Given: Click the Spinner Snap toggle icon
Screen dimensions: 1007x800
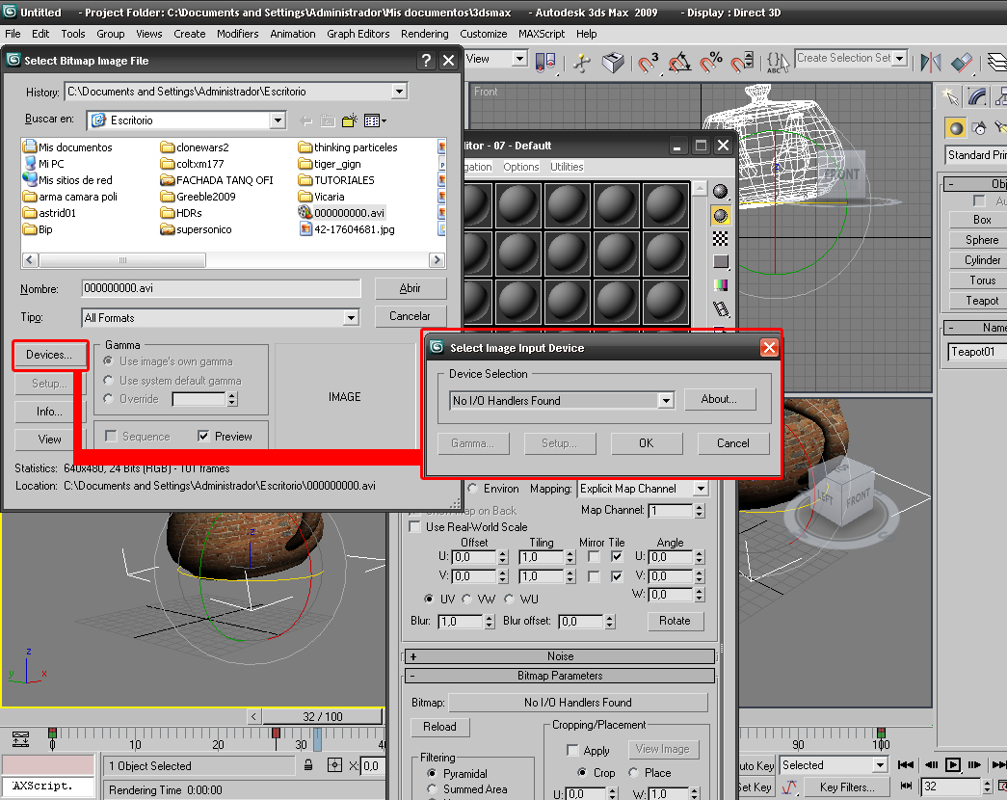Looking at the screenshot, I should [x=743, y=62].
